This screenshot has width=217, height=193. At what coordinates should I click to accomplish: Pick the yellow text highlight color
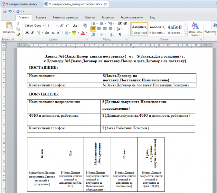74,33
